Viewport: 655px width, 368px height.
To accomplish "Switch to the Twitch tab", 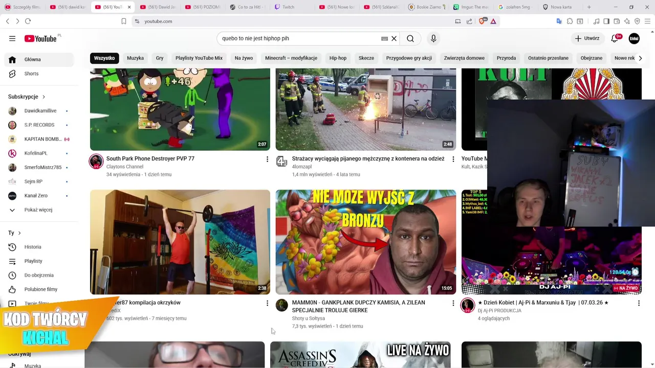I will pos(289,7).
